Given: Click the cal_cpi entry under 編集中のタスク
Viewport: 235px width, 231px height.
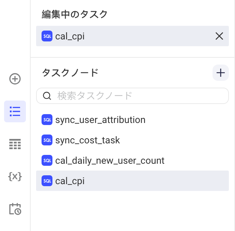Looking at the screenshot, I should [x=132, y=36].
